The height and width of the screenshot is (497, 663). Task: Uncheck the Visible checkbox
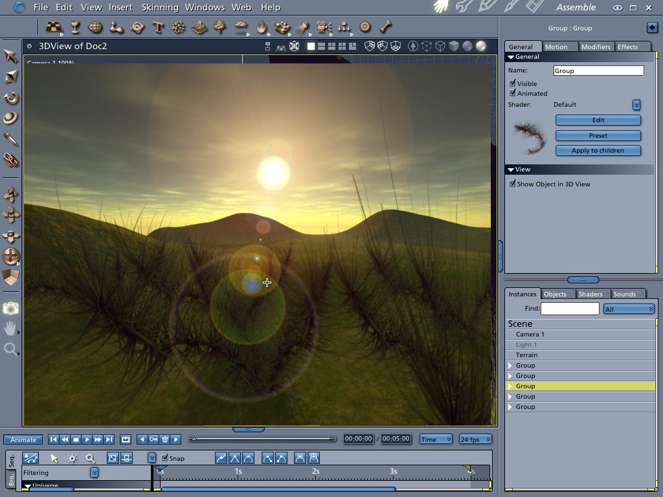[513, 83]
